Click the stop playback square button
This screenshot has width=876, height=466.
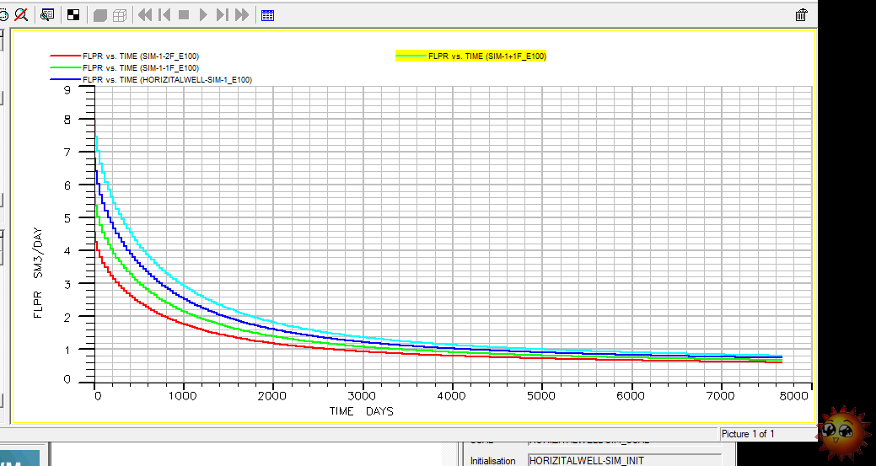pos(183,15)
